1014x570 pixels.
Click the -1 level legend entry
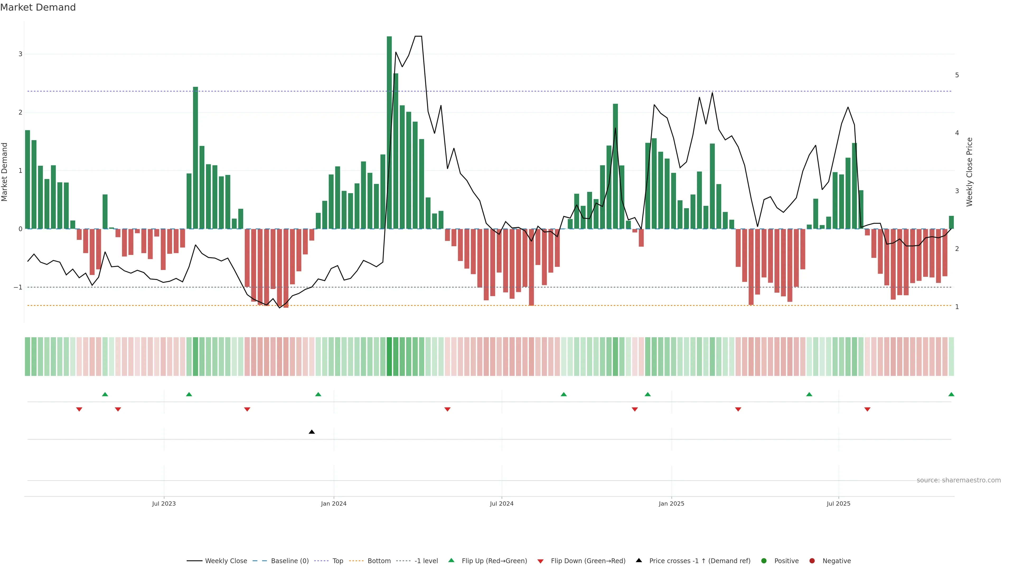point(426,561)
